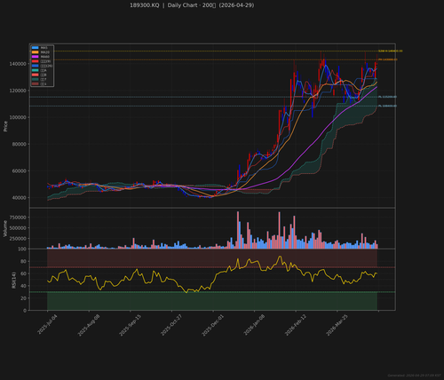
Task: Click the 80000 price axis tick
Action: click(19, 144)
